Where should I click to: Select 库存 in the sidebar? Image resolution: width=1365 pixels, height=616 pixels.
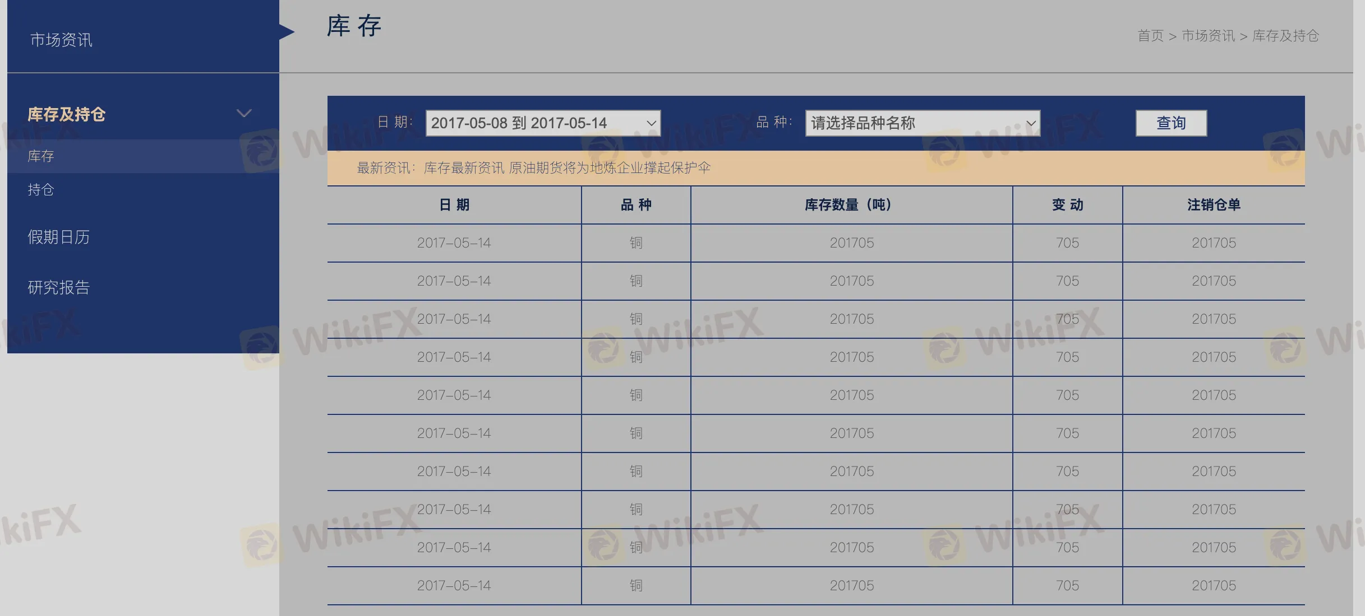coord(41,156)
